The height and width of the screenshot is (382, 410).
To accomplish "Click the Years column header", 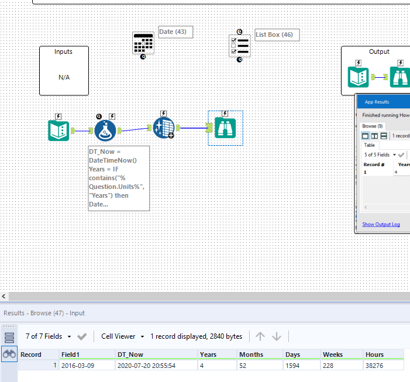I will [218, 355].
